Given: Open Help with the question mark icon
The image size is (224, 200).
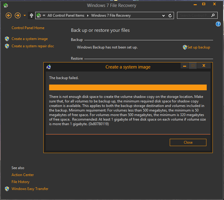Looking at the screenshot, I should [x=218, y=24].
